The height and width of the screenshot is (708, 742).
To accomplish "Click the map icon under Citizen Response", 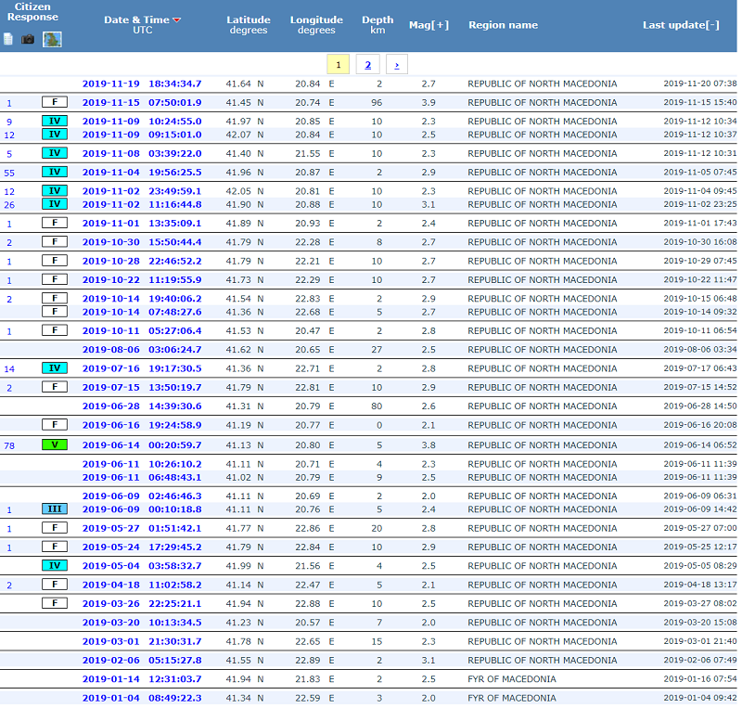I will click(52, 39).
